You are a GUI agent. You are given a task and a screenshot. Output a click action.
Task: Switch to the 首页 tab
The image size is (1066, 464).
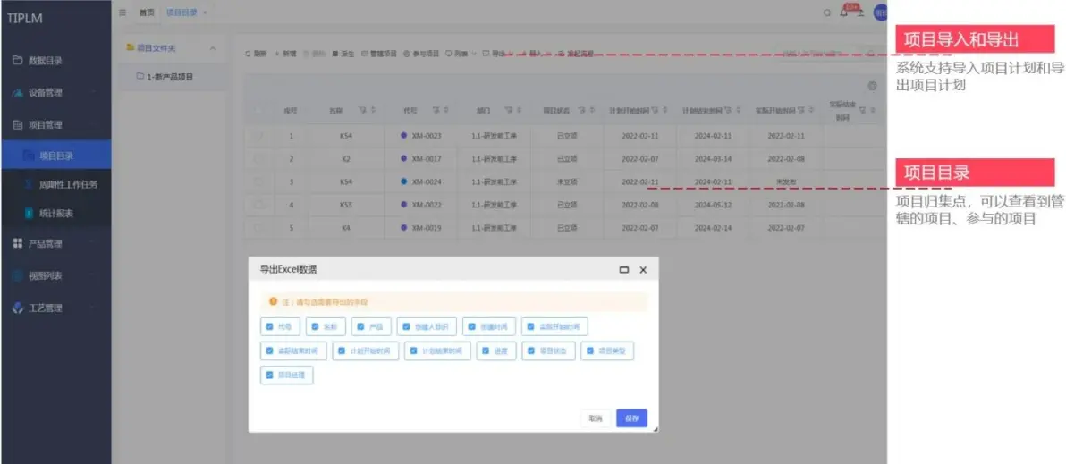(x=146, y=13)
